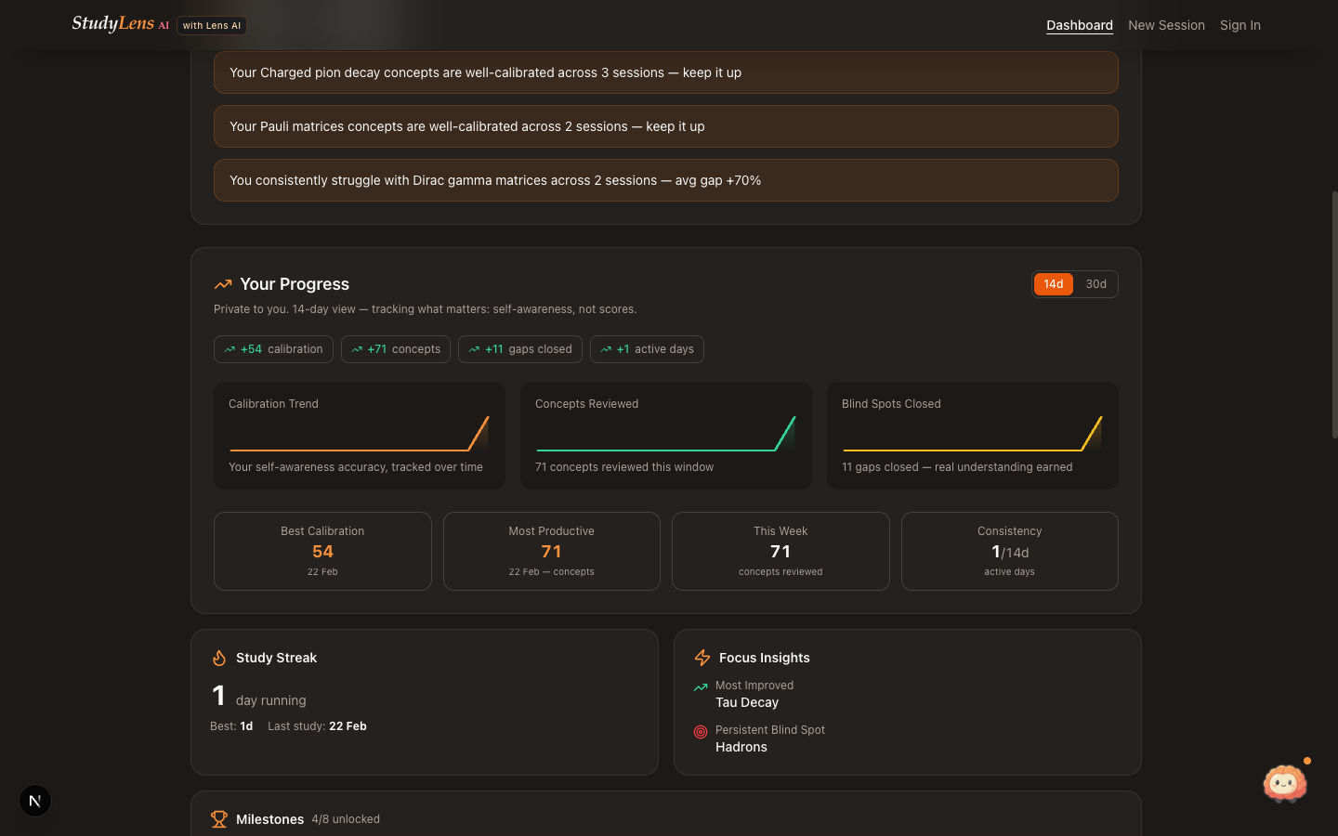1338x836 pixels.
Task: Click trend icon in active days chip
Action: (606, 349)
